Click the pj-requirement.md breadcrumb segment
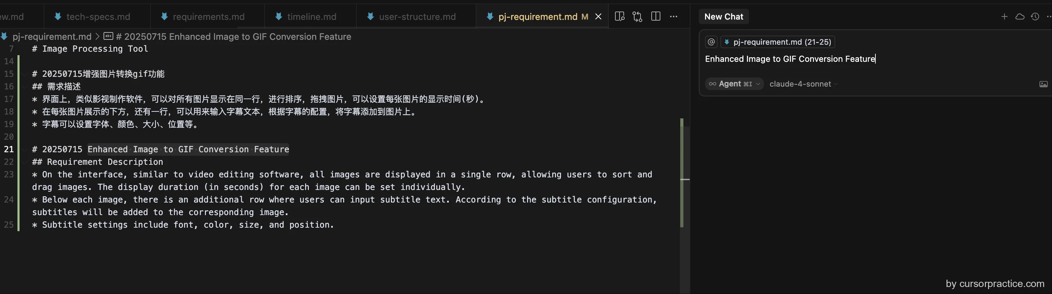The height and width of the screenshot is (294, 1052). (x=51, y=36)
